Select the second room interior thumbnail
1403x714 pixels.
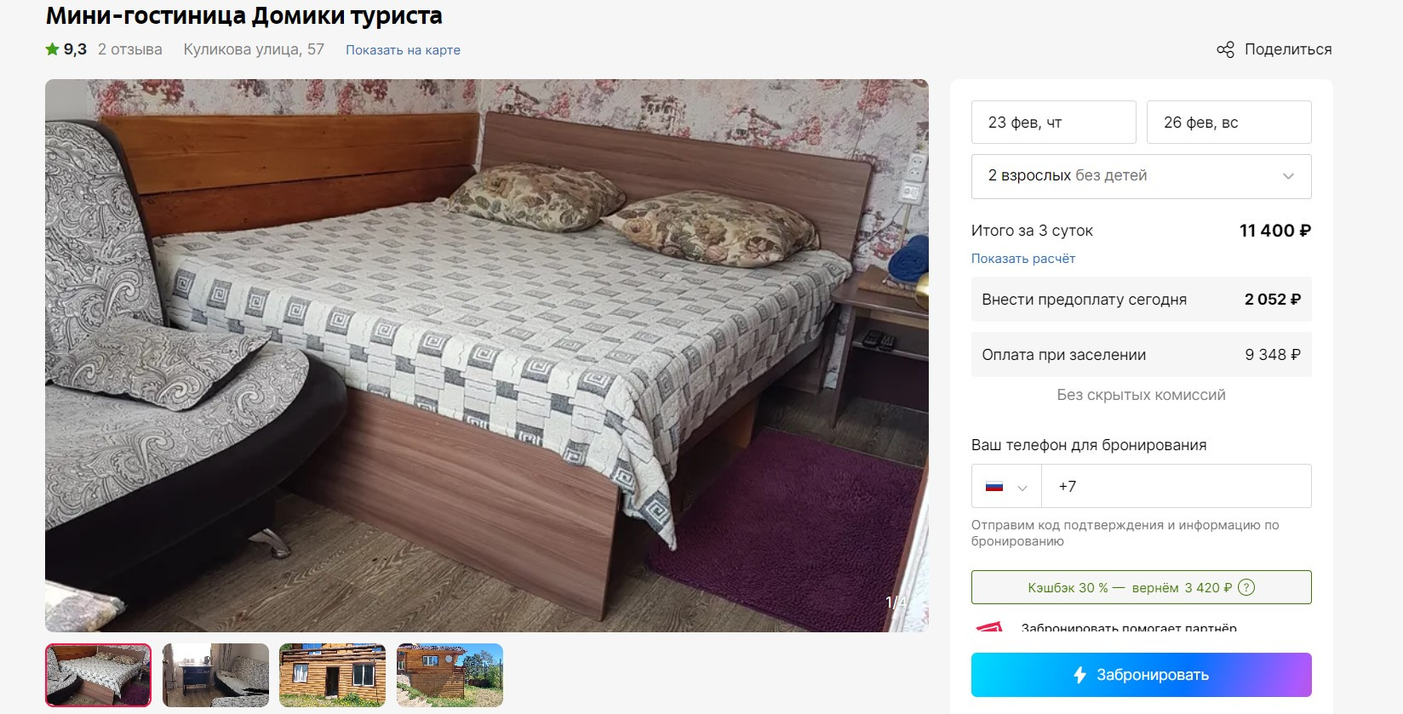[215, 675]
